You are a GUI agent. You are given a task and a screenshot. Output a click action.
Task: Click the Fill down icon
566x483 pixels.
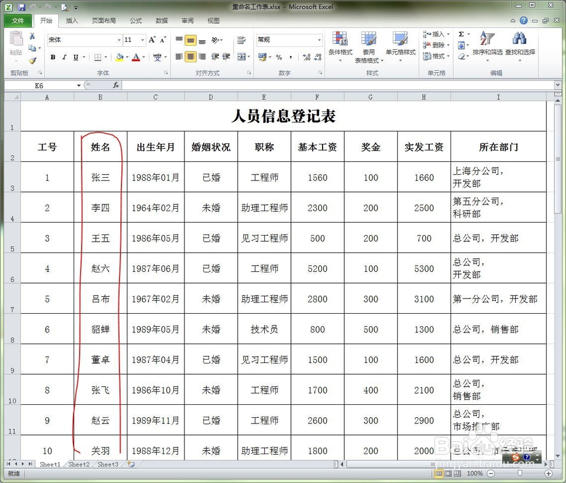click(x=461, y=45)
